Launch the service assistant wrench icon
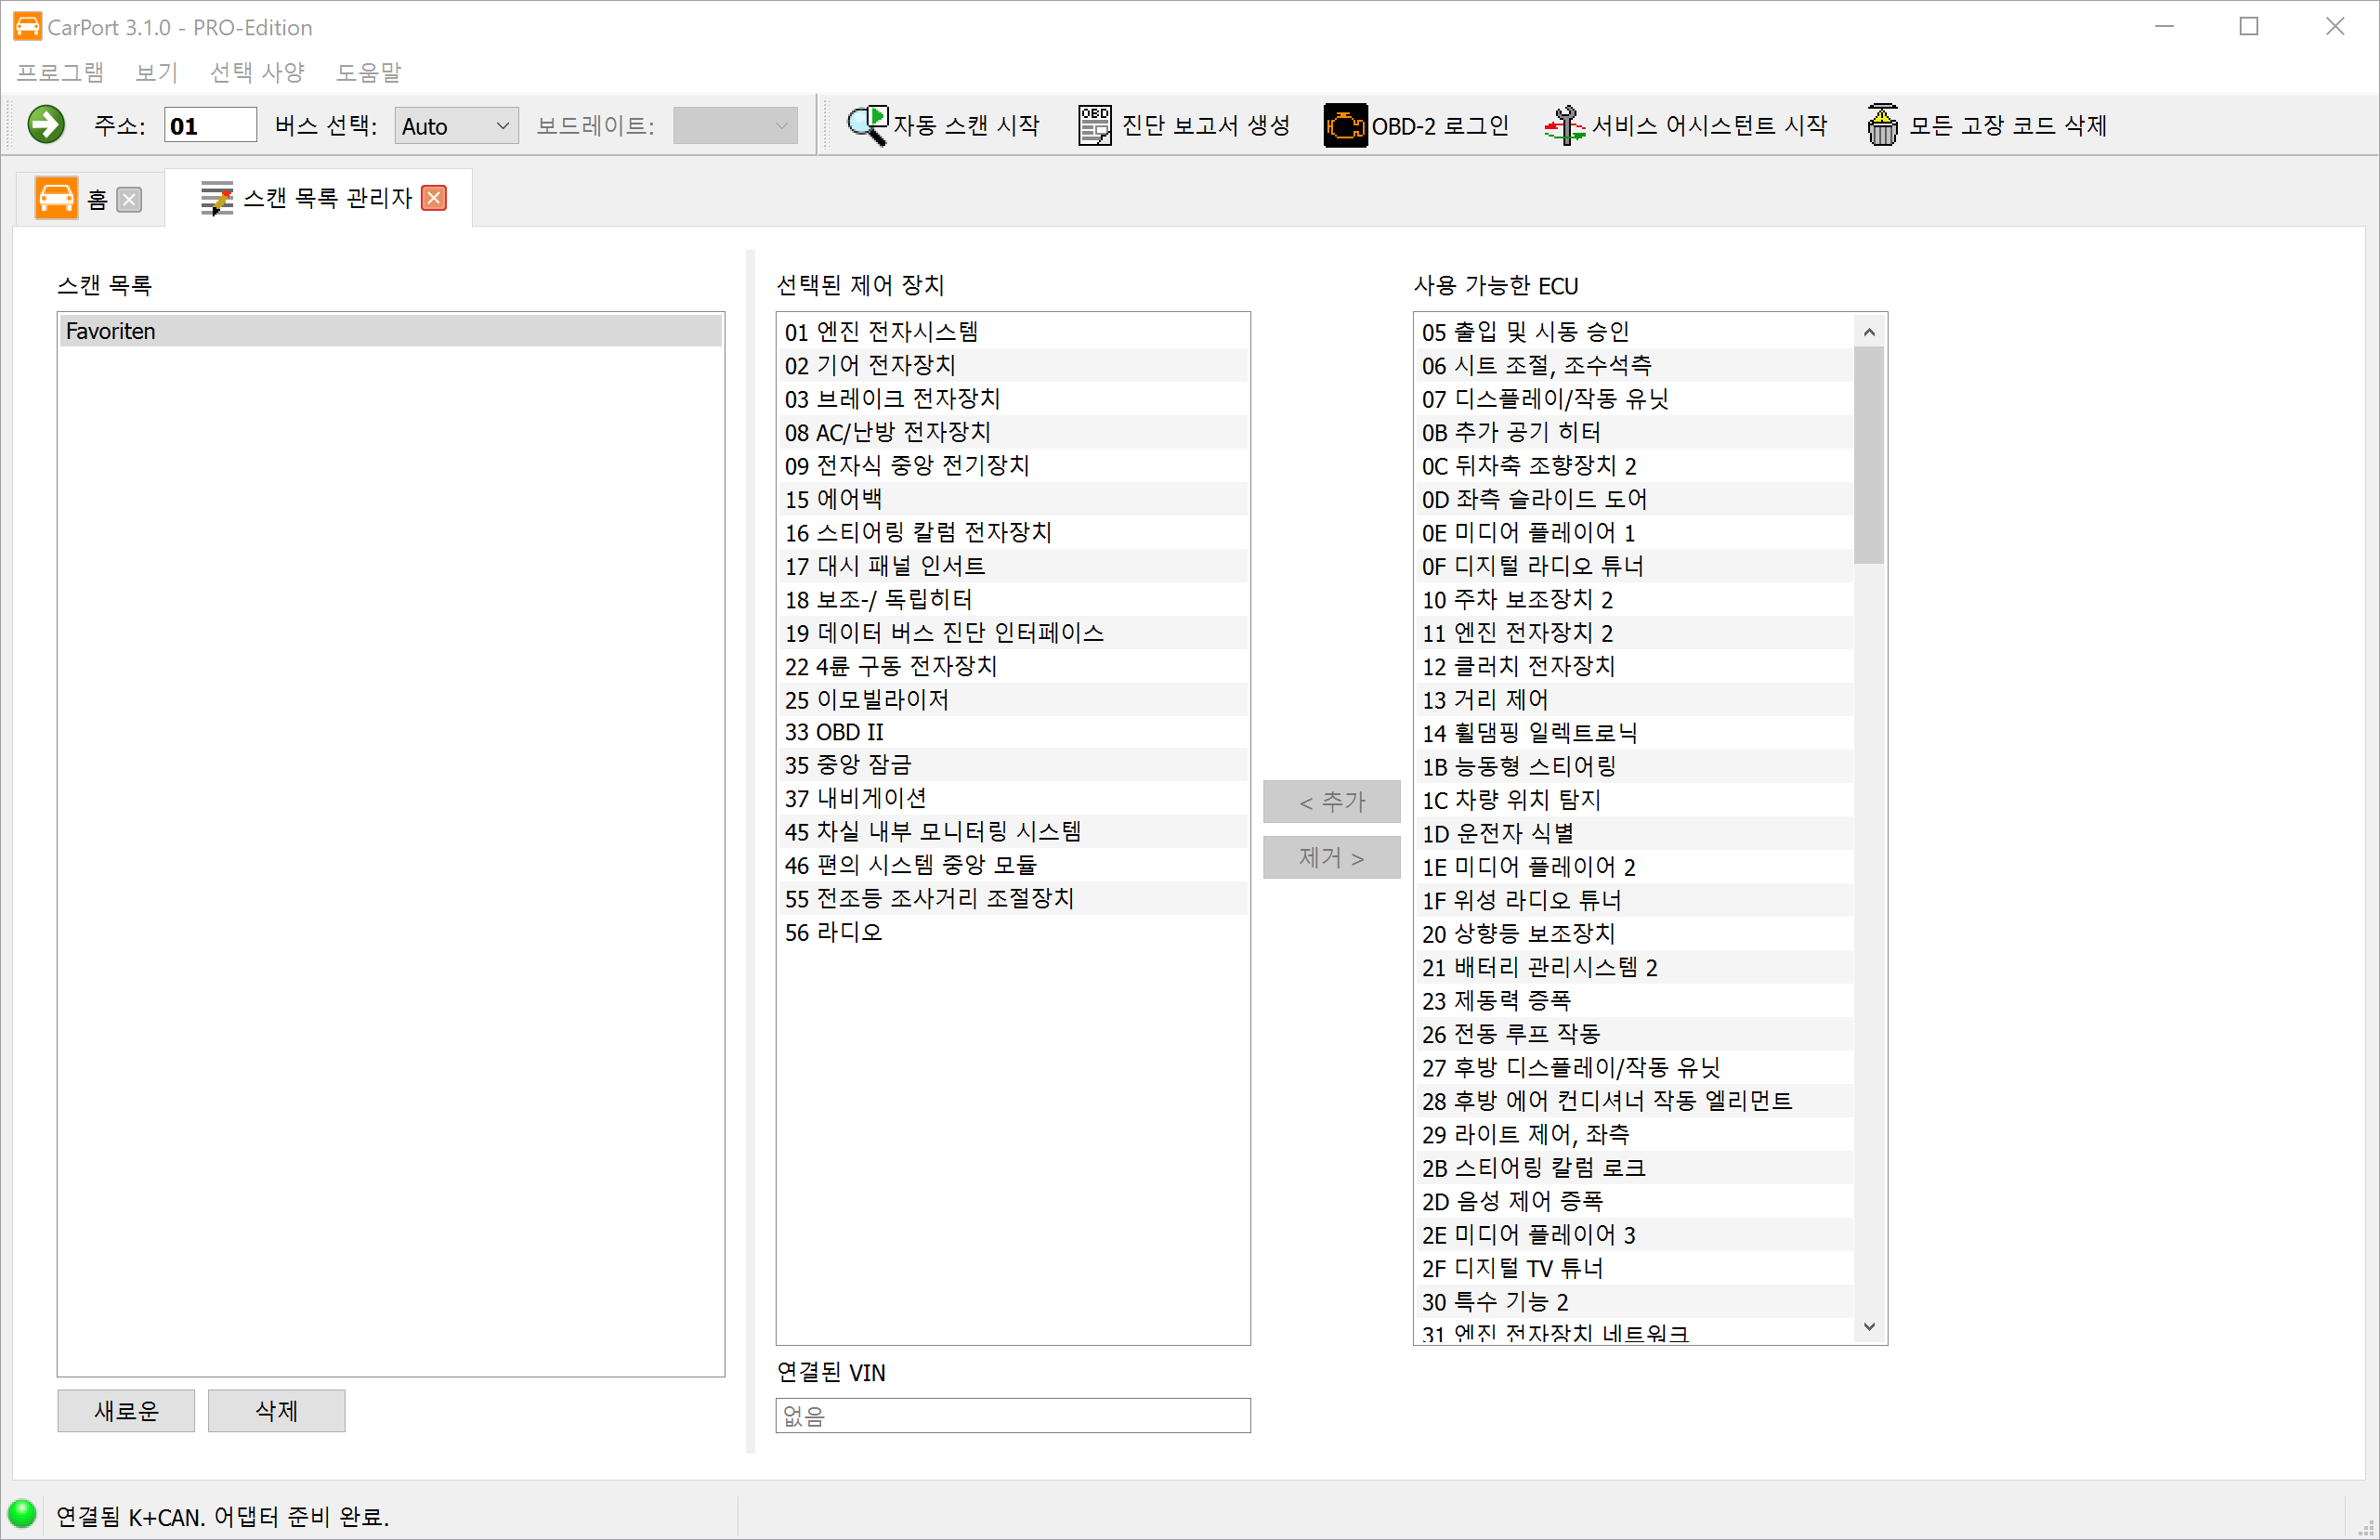Image resolution: width=2380 pixels, height=1540 pixels. coord(1564,125)
